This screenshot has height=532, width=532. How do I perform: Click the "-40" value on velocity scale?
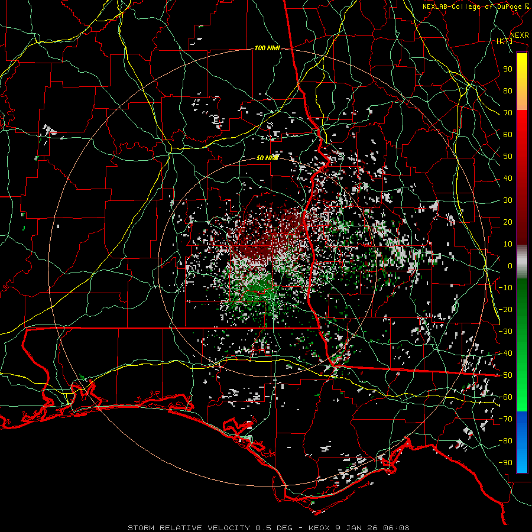(505, 353)
